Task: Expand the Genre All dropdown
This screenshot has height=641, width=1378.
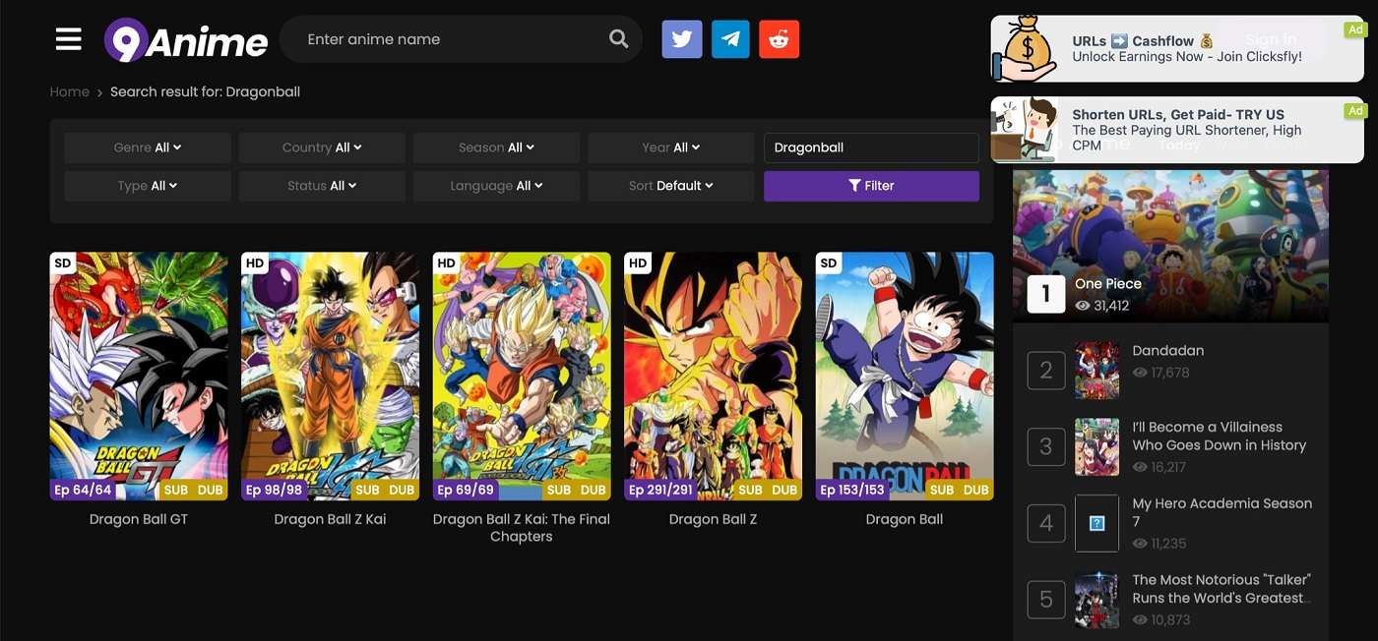Action: (147, 147)
